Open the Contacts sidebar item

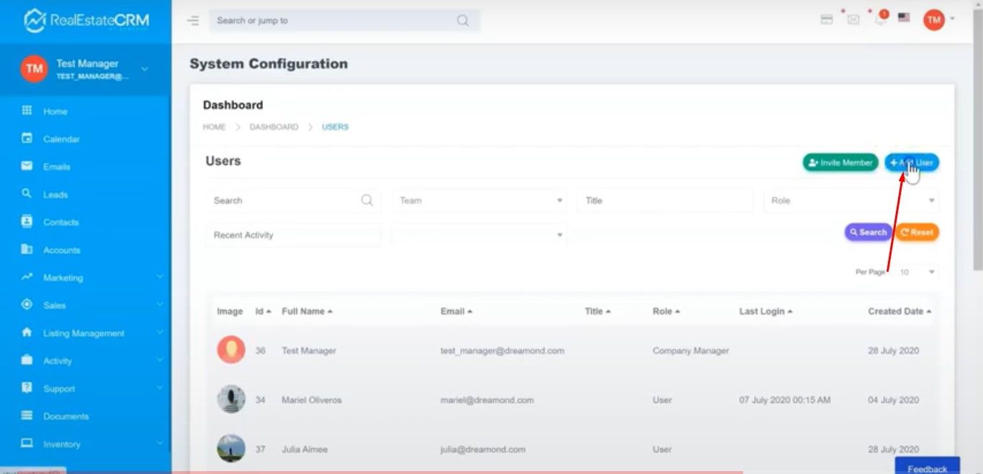pos(60,222)
